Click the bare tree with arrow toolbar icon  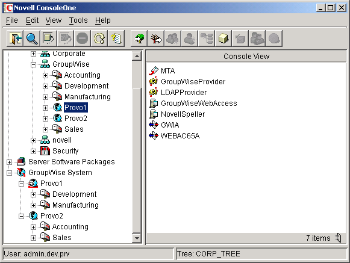tap(156, 39)
